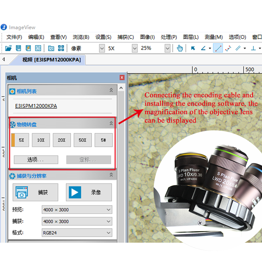Open the 文件(F) menu

pyautogui.click(x=14, y=37)
